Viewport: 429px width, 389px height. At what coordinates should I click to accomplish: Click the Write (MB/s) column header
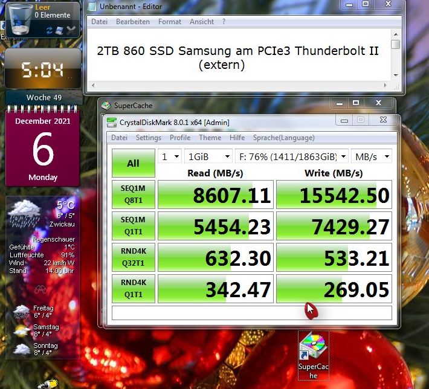tap(334, 173)
